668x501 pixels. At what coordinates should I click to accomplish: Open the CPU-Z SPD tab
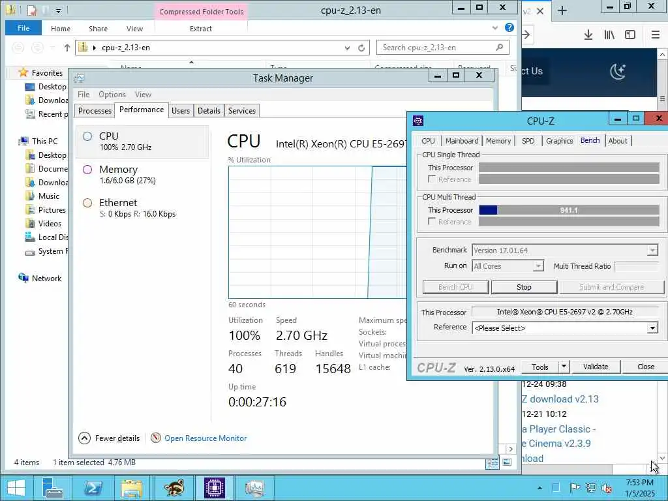[528, 141]
